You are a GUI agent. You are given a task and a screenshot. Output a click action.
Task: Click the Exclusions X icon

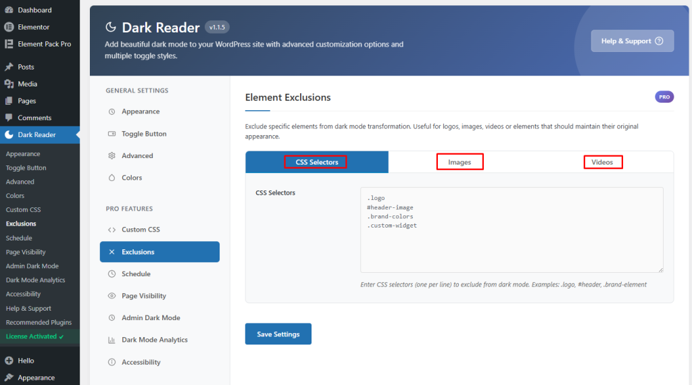pos(112,252)
